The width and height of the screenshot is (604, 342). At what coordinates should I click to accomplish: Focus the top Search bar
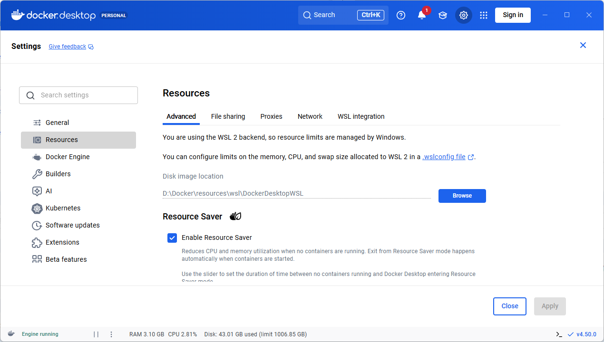click(343, 15)
